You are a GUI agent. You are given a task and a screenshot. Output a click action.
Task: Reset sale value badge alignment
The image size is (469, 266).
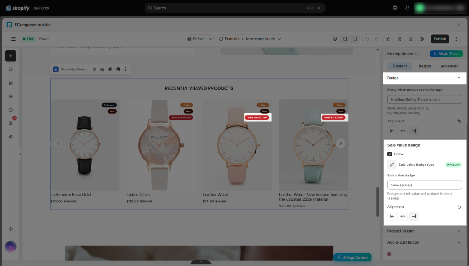tap(459, 207)
